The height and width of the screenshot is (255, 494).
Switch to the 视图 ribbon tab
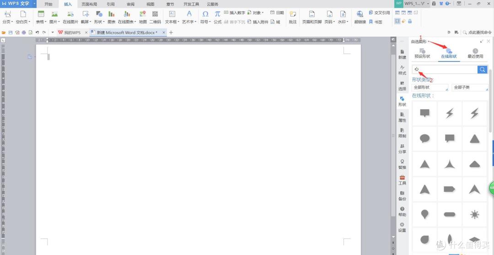coord(150,4)
